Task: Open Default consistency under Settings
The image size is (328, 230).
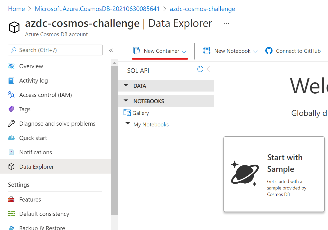Action: pyautogui.click(x=44, y=214)
